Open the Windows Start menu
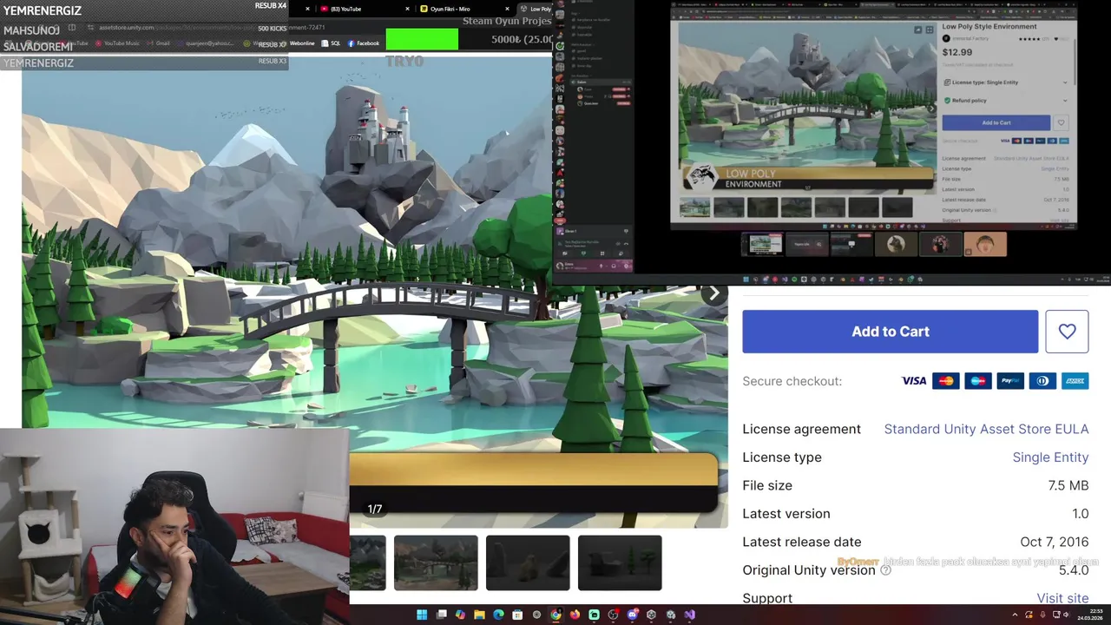 click(422, 615)
